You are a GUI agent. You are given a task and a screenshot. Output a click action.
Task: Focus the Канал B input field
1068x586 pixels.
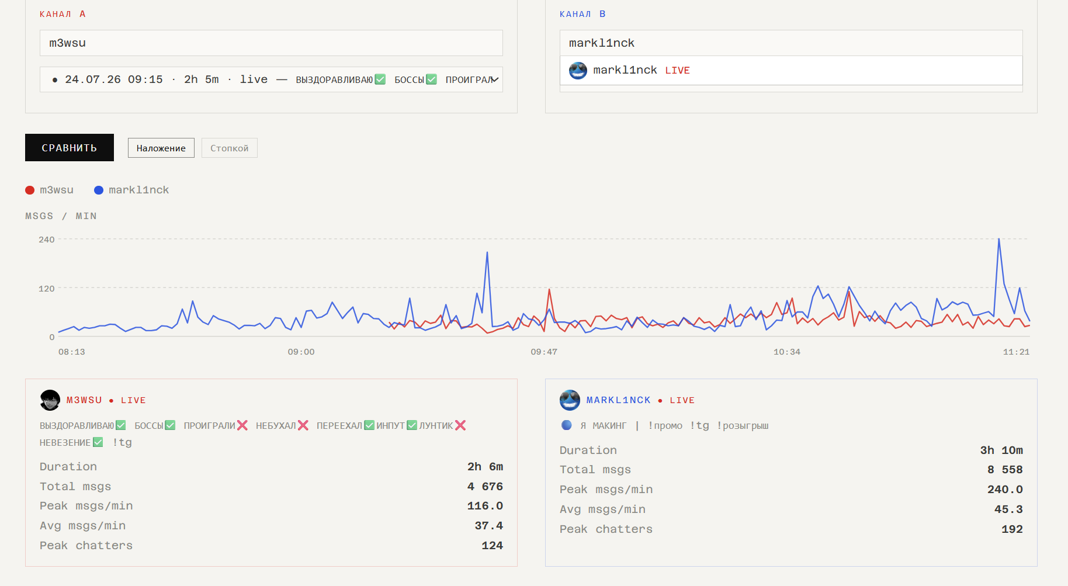click(x=791, y=43)
